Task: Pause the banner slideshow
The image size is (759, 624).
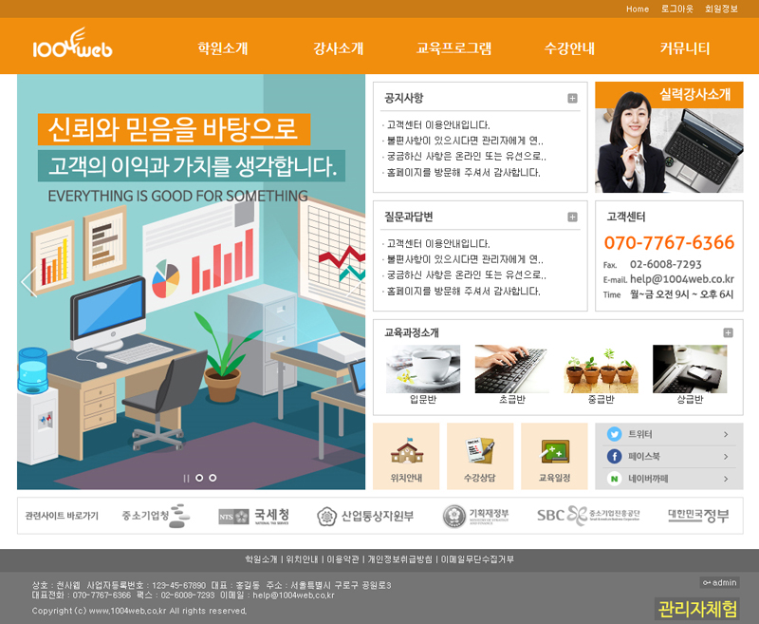Action: (x=186, y=478)
